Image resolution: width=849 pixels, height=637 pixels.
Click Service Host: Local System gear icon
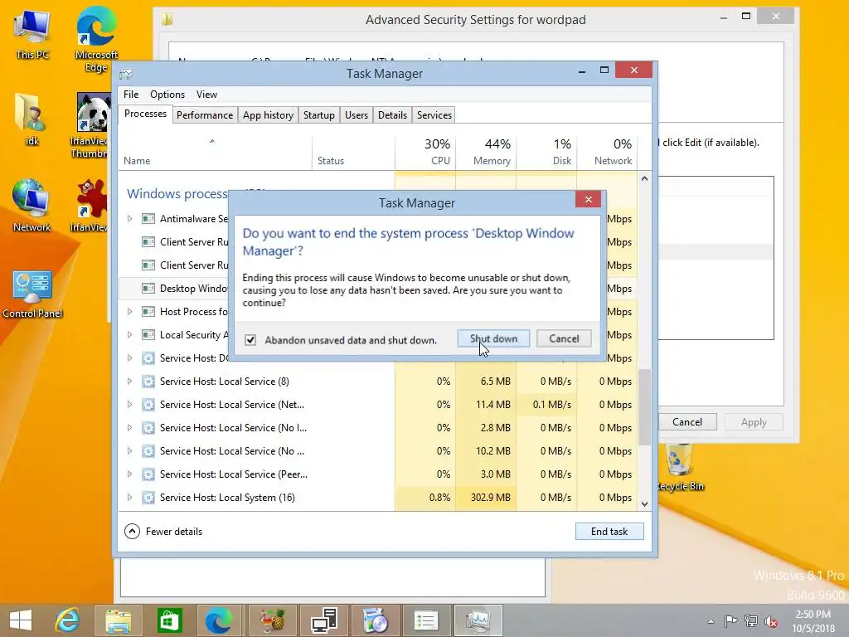click(x=148, y=498)
